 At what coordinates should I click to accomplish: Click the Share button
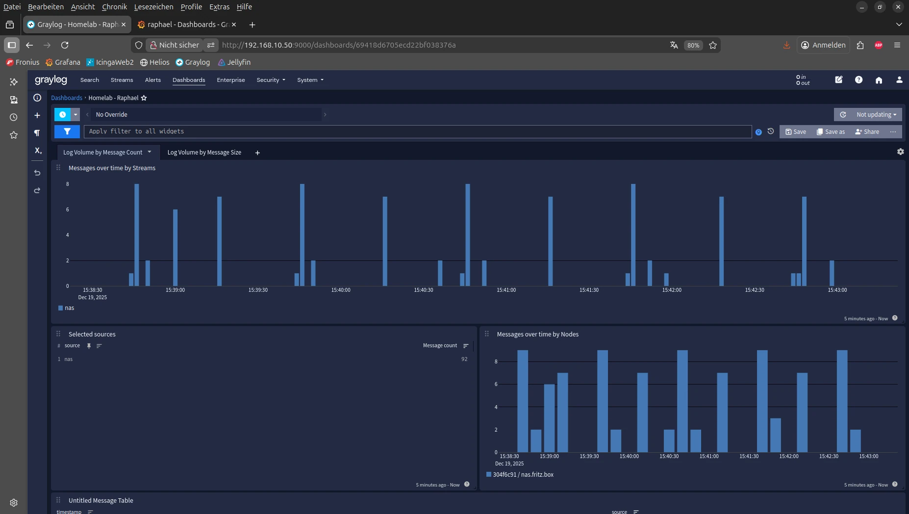867,132
